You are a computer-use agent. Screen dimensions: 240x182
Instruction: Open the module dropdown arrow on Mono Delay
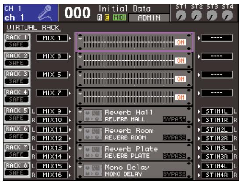[x=80, y=168]
